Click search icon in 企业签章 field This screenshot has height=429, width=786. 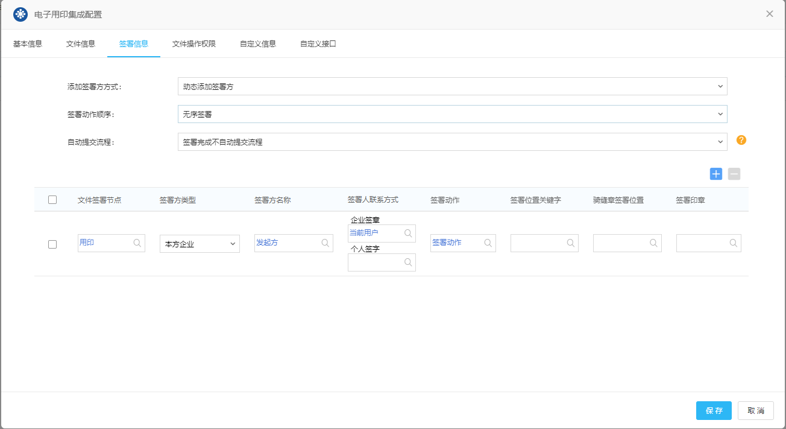click(408, 233)
